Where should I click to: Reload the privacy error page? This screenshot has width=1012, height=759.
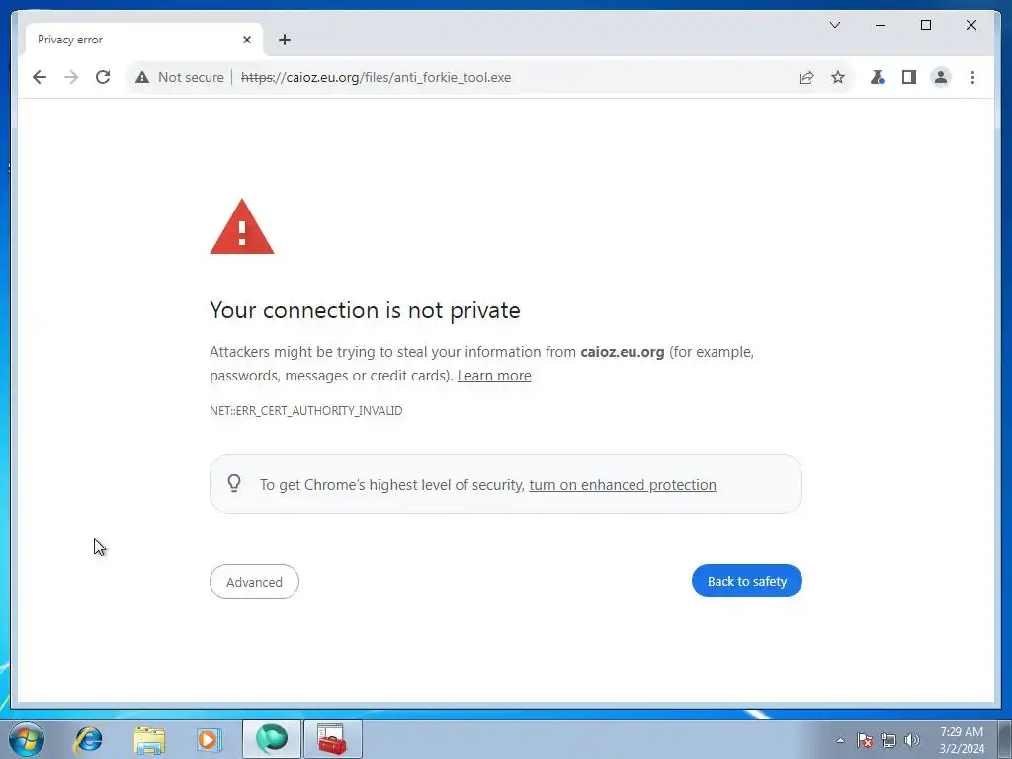coord(103,77)
